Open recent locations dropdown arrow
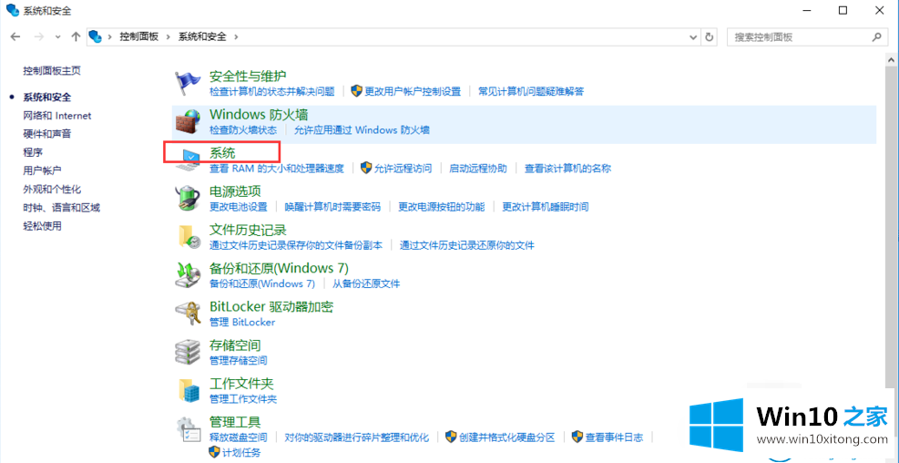The width and height of the screenshot is (899, 463). 57,36
